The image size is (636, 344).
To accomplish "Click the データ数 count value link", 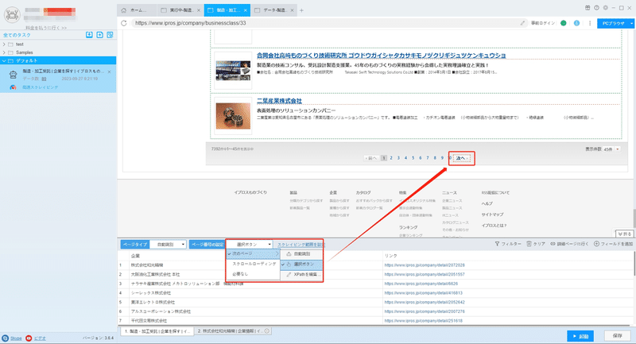I will pos(45,79).
